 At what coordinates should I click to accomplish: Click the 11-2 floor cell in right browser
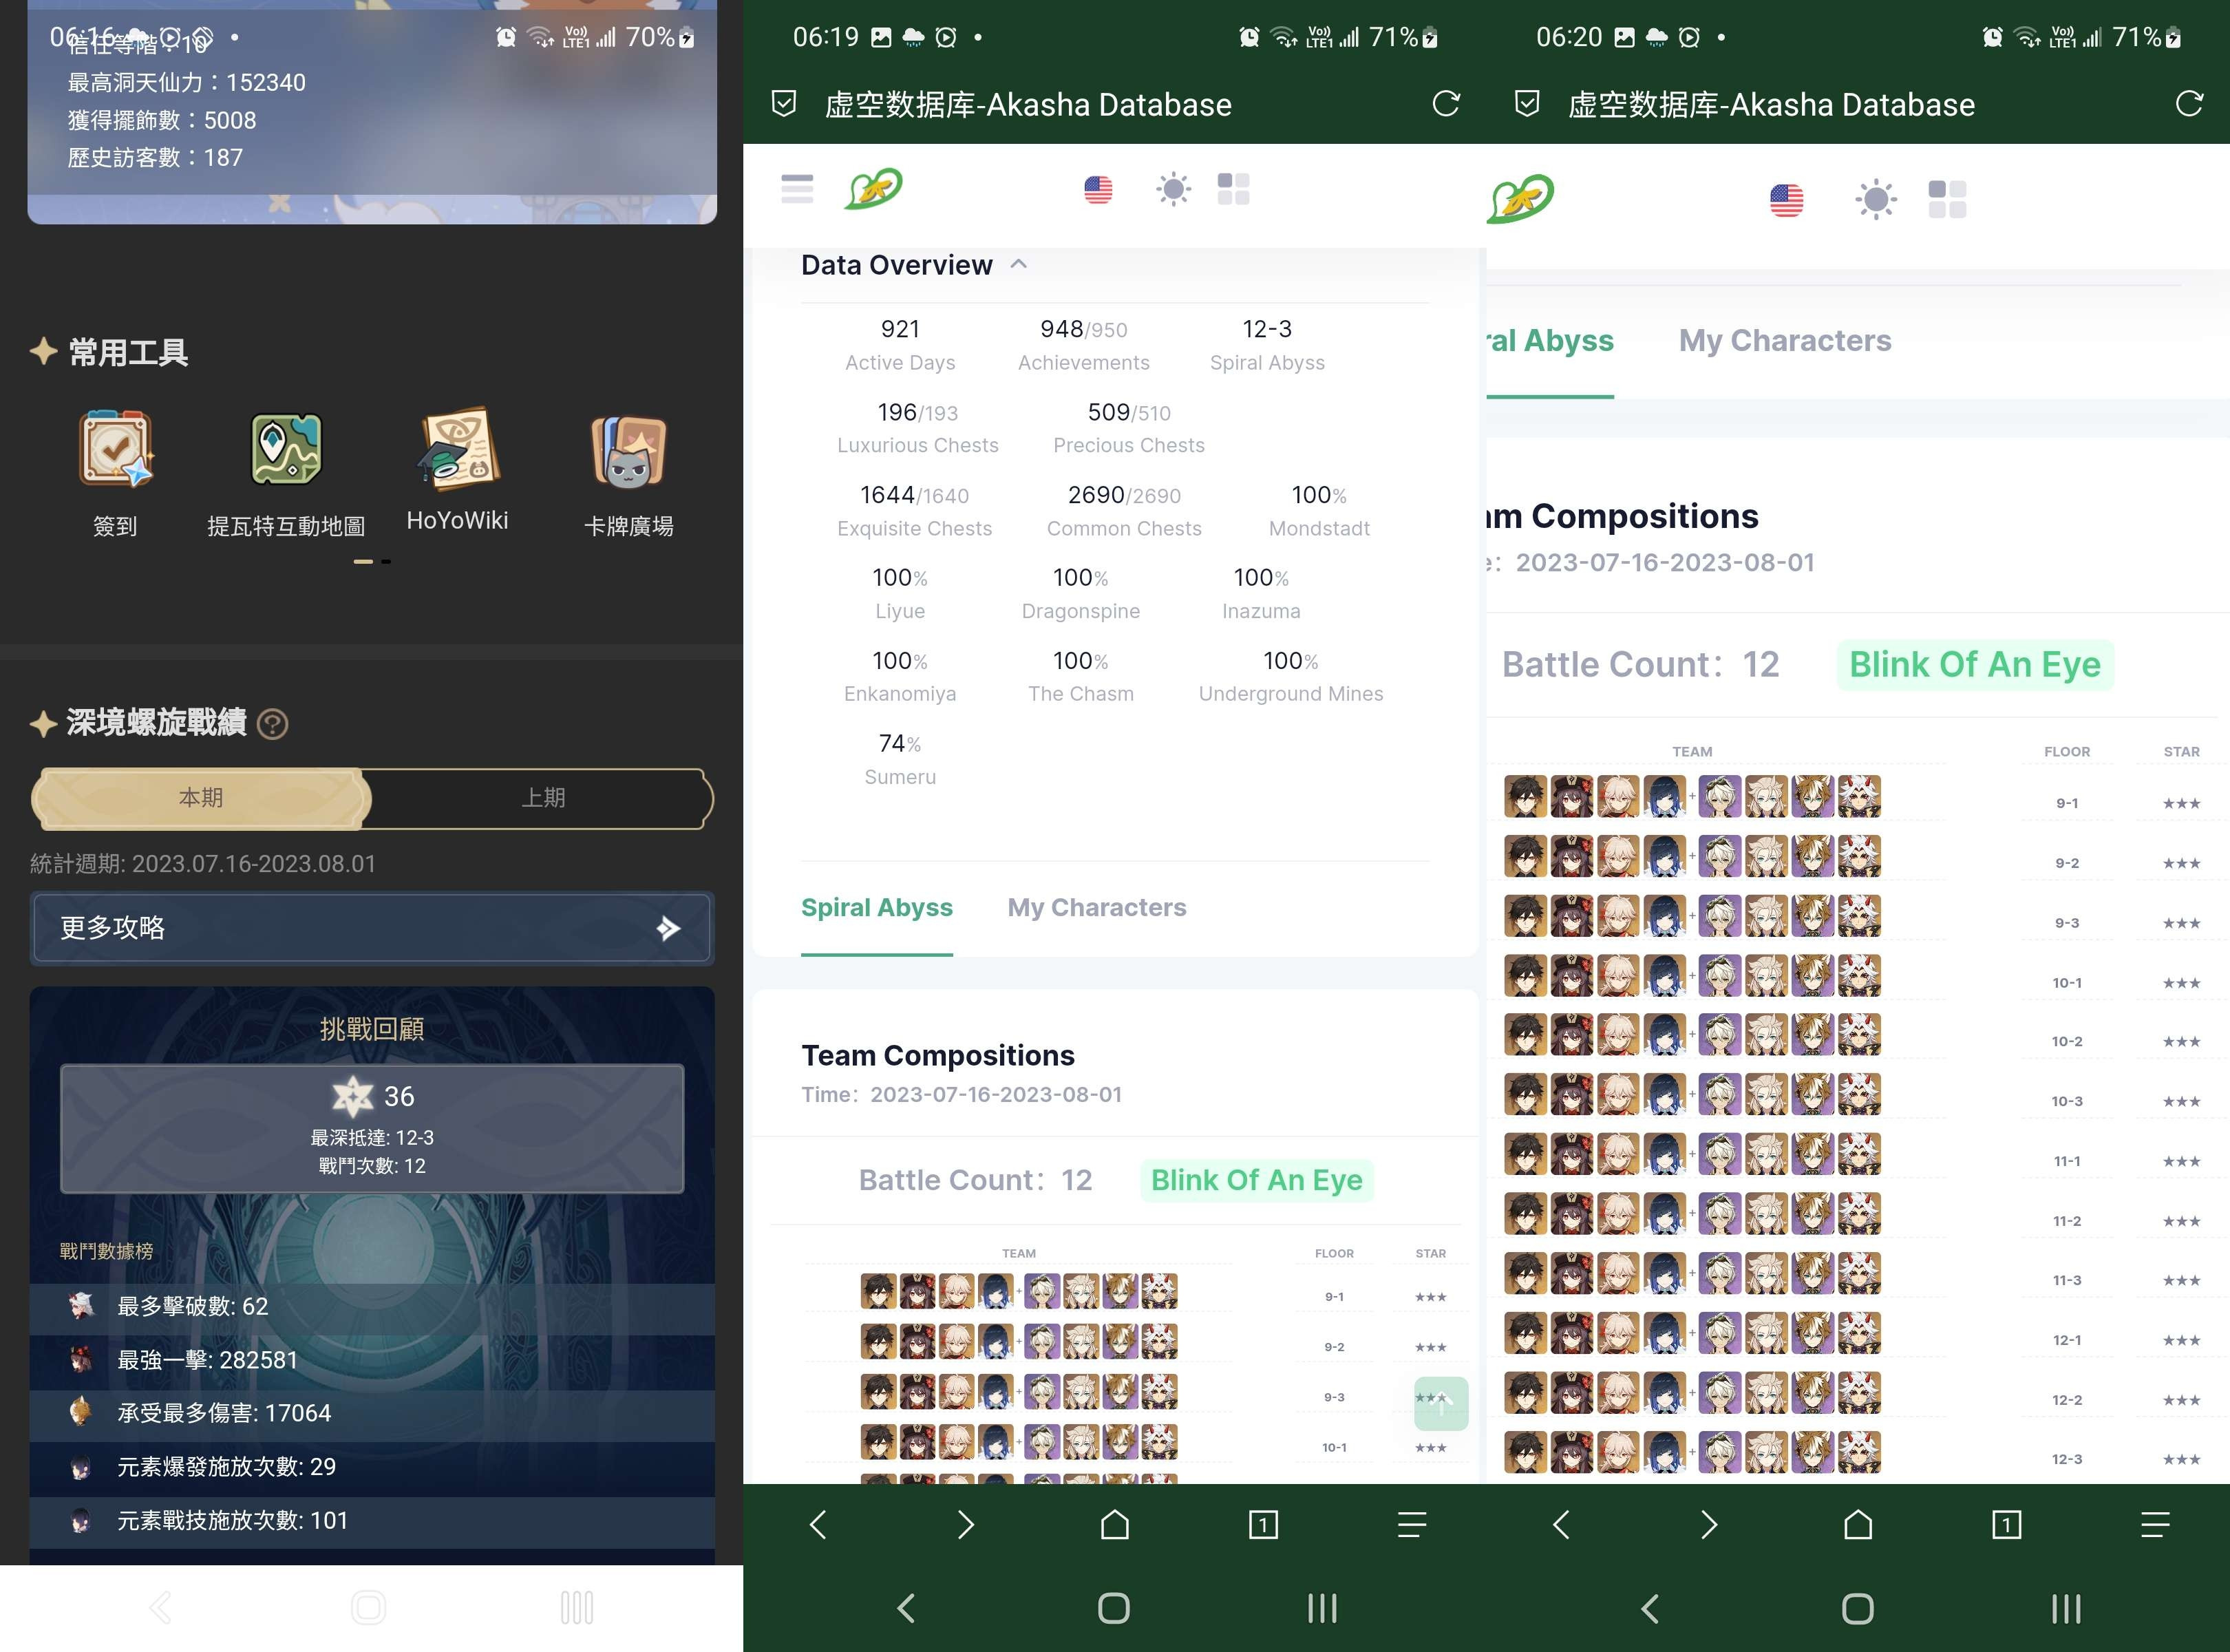[2067, 1221]
